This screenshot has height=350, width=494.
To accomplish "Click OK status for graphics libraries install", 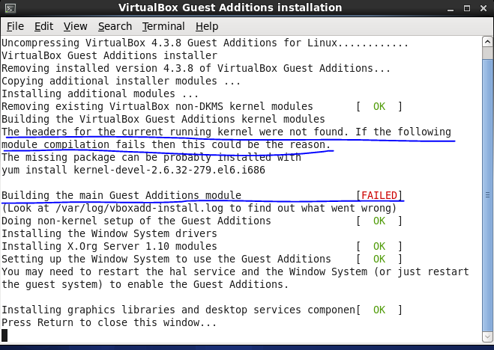I will click(379, 310).
